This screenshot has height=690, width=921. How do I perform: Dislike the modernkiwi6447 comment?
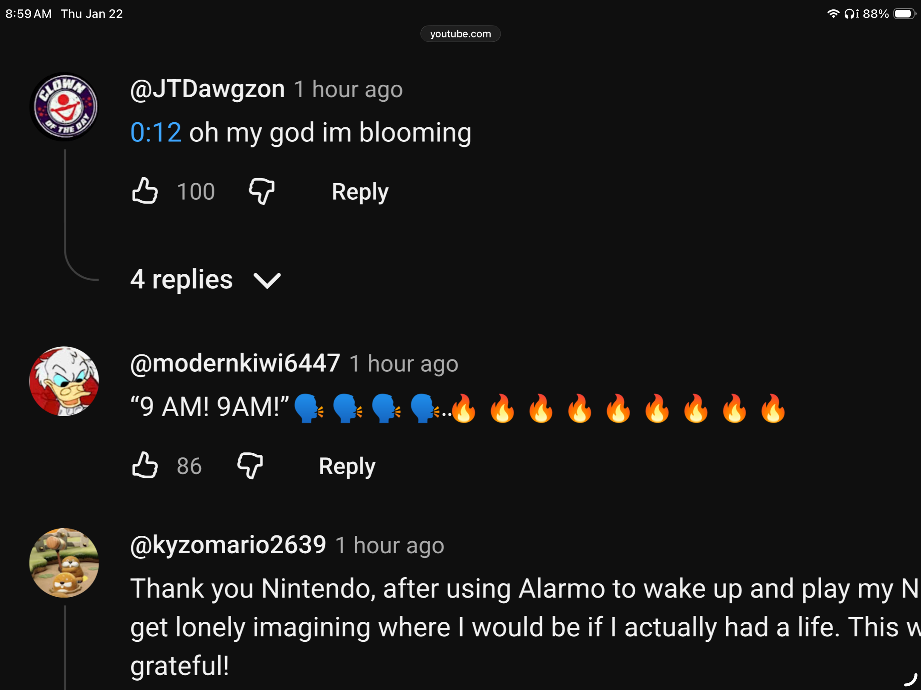click(x=250, y=465)
